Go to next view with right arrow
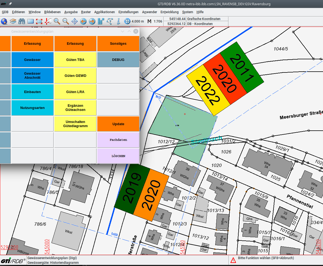Viewport: 323px width, 266px height. (92, 21)
